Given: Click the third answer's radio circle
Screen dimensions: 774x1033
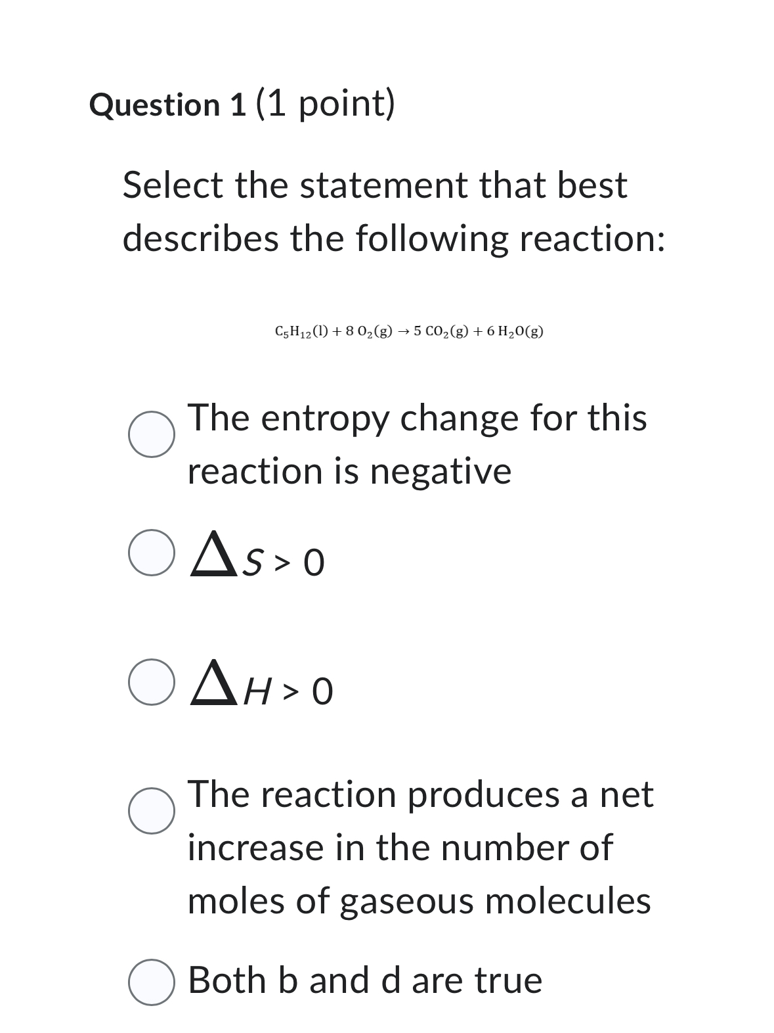Looking at the screenshot, I should click(153, 683).
